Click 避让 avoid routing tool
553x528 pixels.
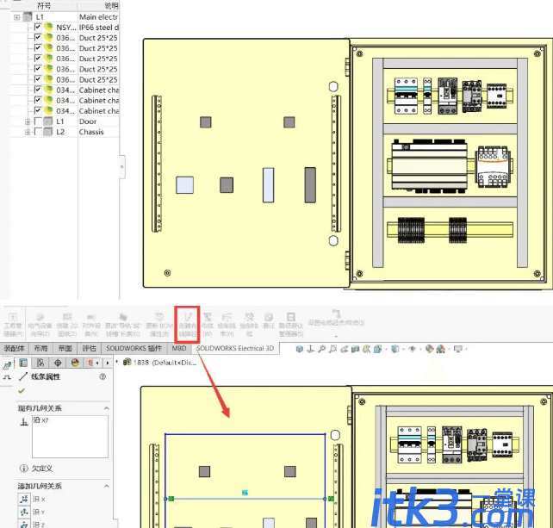269,320
